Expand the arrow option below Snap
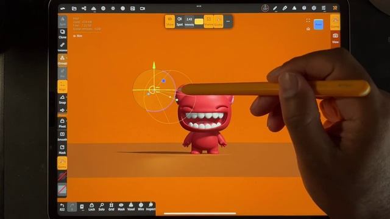This screenshot has width=390, height=219. click(62, 110)
